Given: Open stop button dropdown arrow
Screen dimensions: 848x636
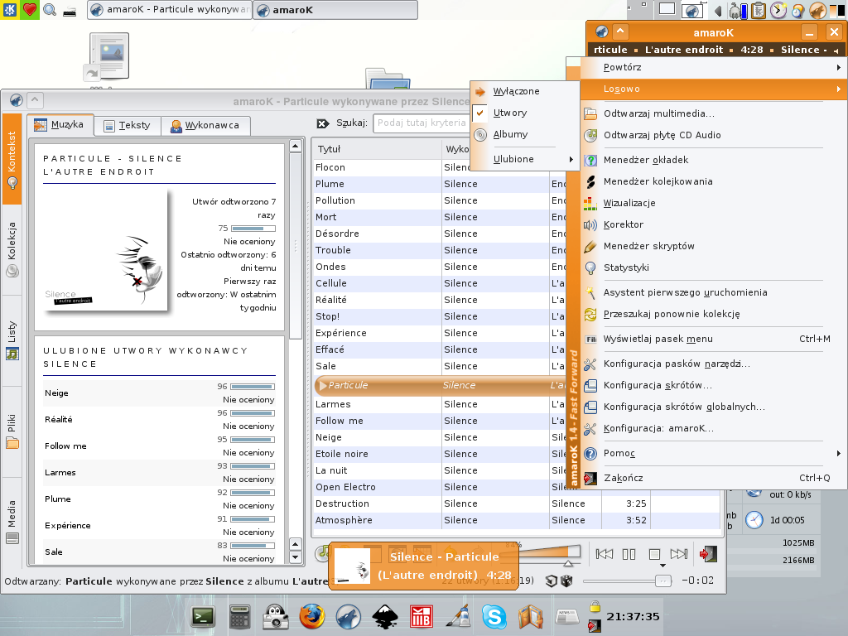Looking at the screenshot, I should [662, 566].
